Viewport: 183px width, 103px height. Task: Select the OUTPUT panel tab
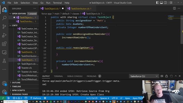click(x=46, y=76)
